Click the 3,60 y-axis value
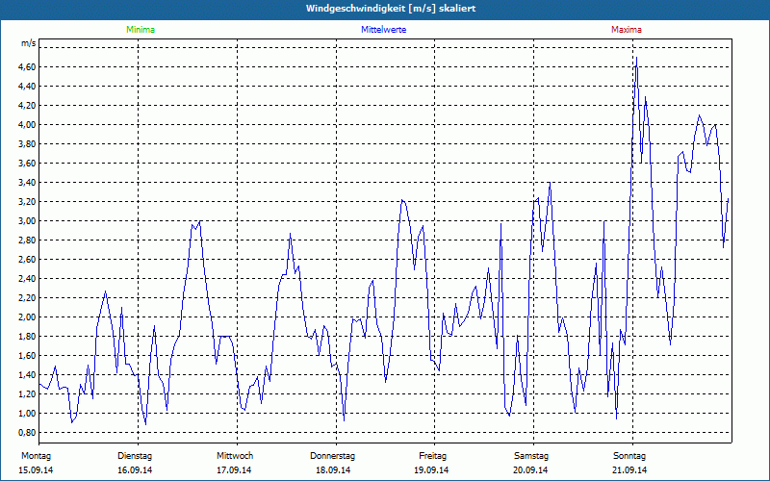This screenshot has height=481, width=770. [28, 163]
